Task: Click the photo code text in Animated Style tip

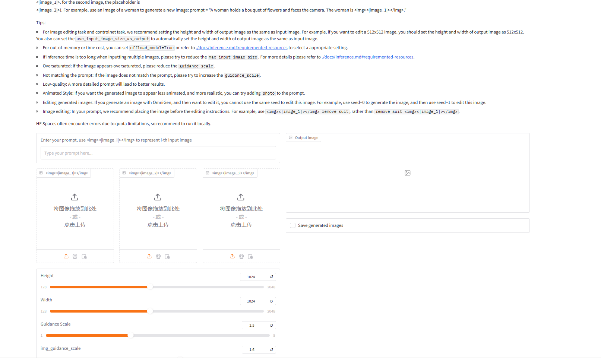Action: tap(269, 93)
